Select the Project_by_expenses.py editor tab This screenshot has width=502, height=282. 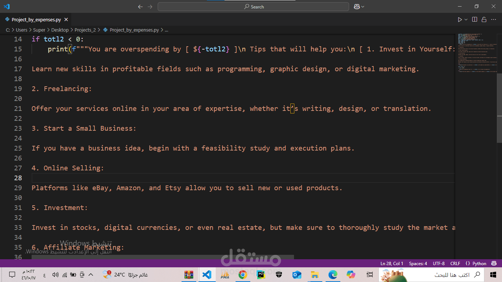36,20
